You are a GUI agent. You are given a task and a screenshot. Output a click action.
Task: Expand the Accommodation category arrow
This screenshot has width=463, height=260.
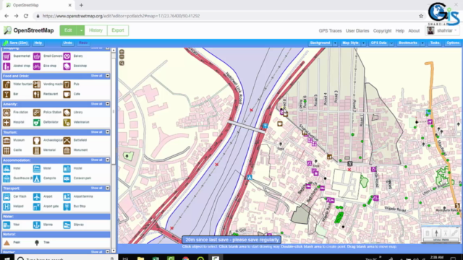point(108,160)
